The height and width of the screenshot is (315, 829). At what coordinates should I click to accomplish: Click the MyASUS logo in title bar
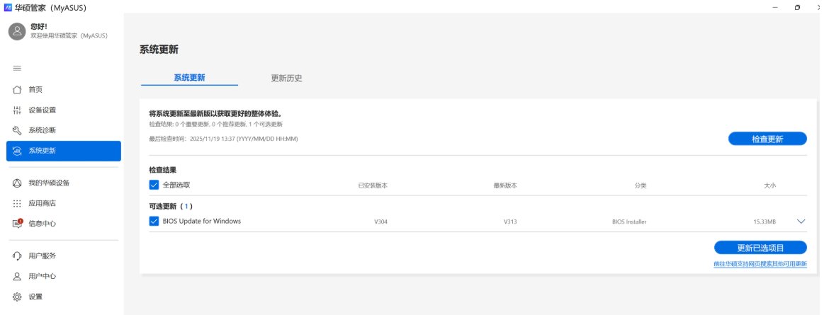[8, 7]
